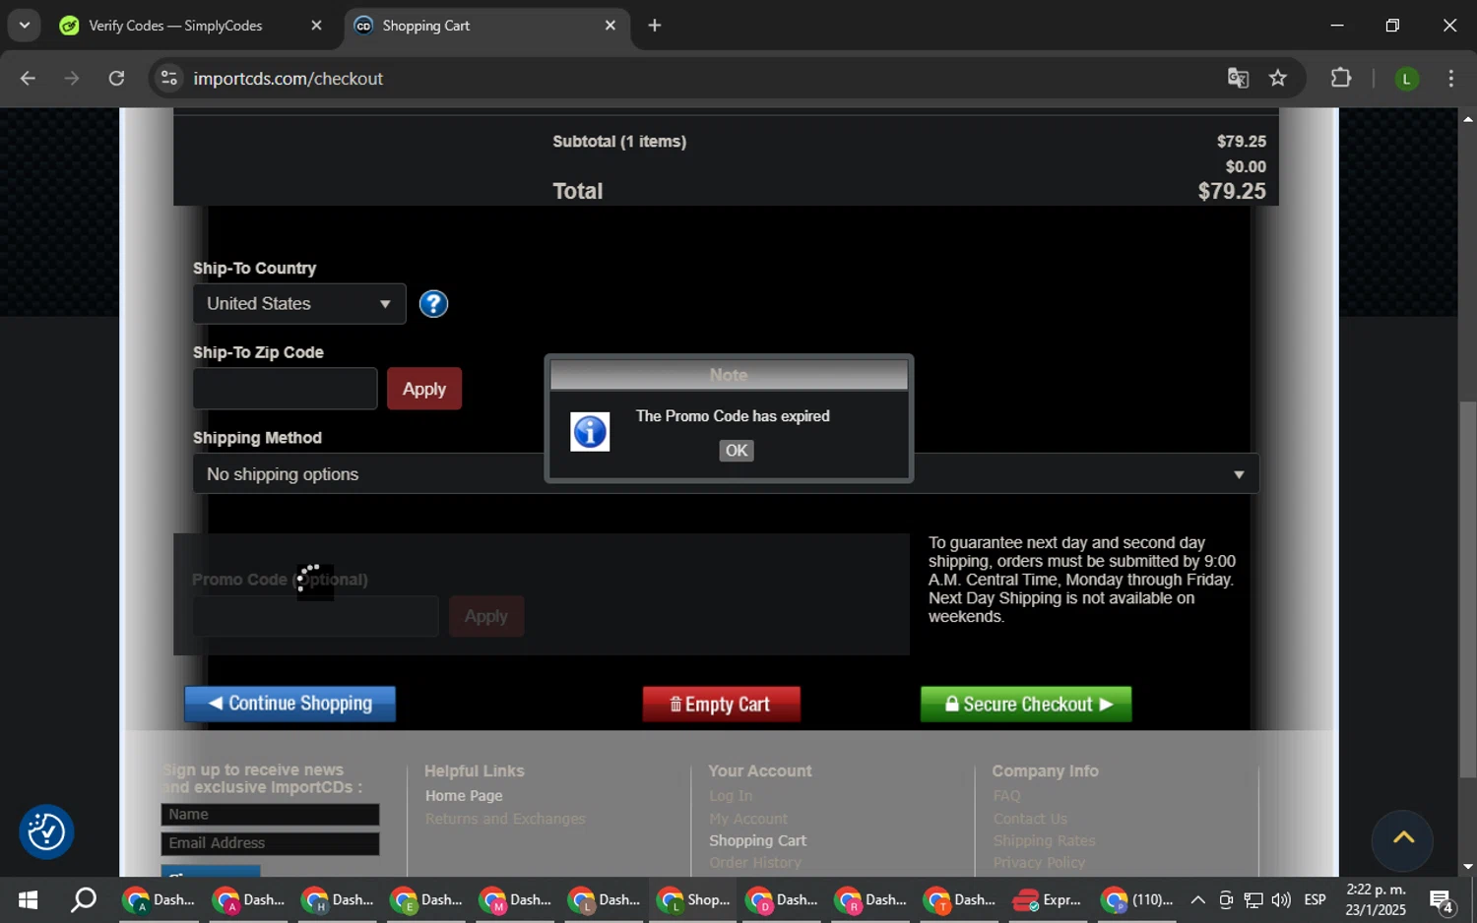Click the importcds.com/checkout address bar
This screenshot has height=923, width=1477.
[689, 79]
